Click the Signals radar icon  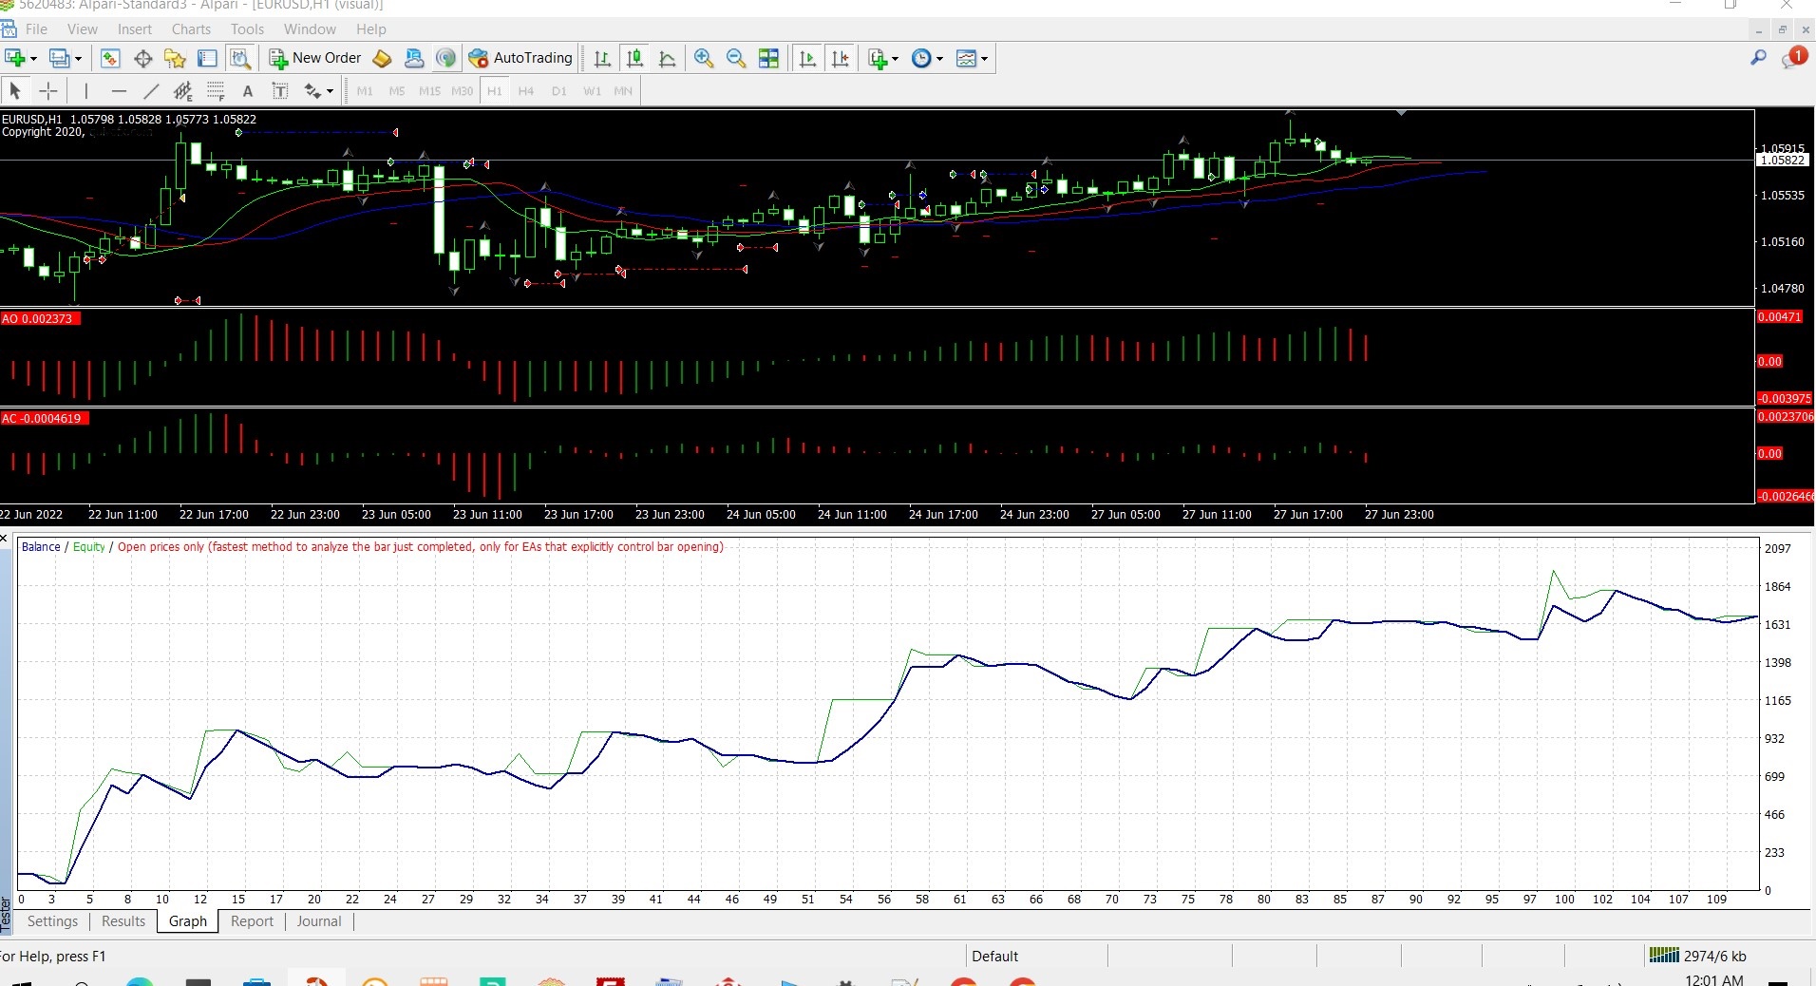(x=445, y=58)
